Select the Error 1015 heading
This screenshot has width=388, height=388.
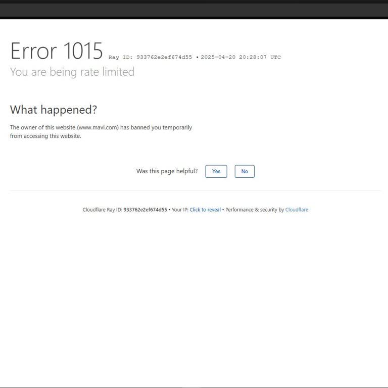point(57,51)
